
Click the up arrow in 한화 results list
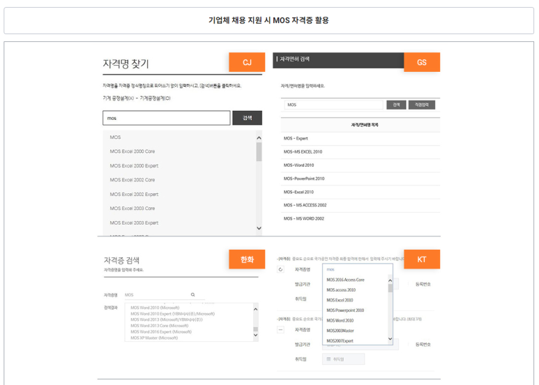coord(255,310)
